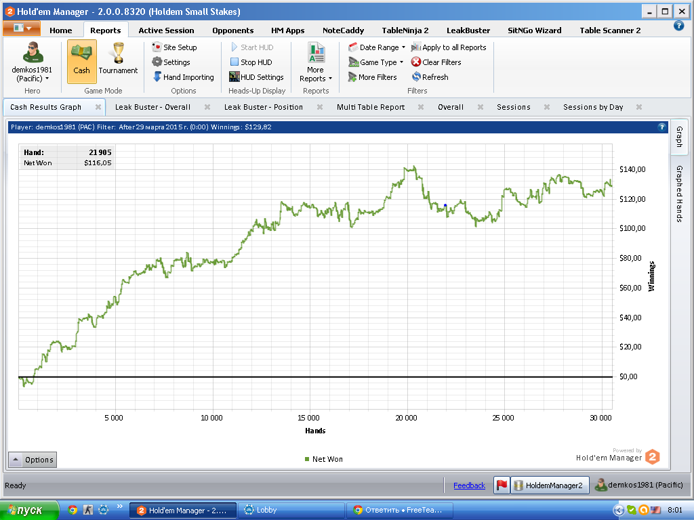The height and width of the screenshot is (520, 694).
Task: Click the language indicator in system tray
Action: point(655,511)
